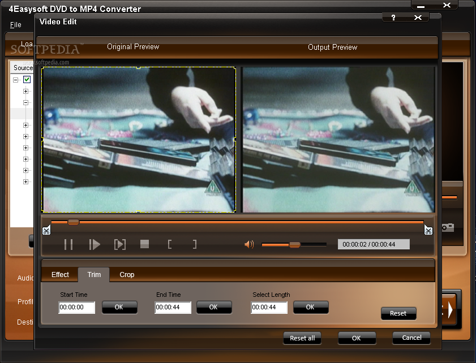Close the main converter window
This screenshot has height=363, width=476.
(447, 5)
